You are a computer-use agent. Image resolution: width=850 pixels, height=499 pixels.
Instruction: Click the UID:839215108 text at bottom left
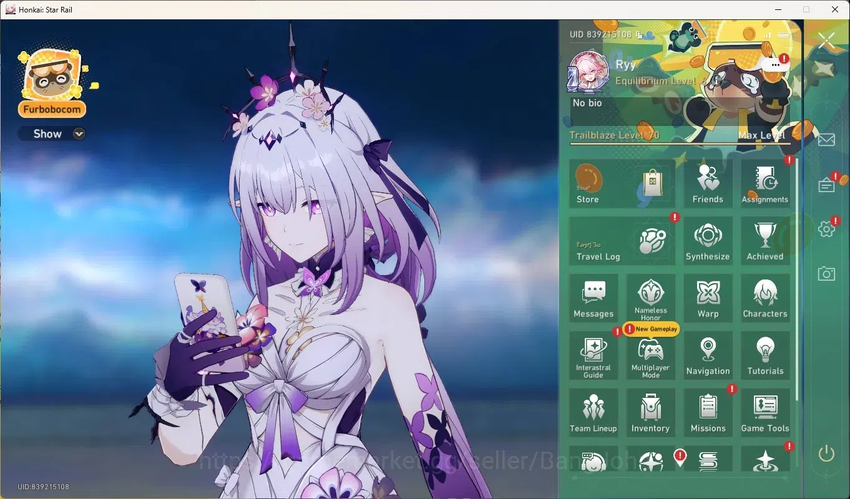point(43,487)
